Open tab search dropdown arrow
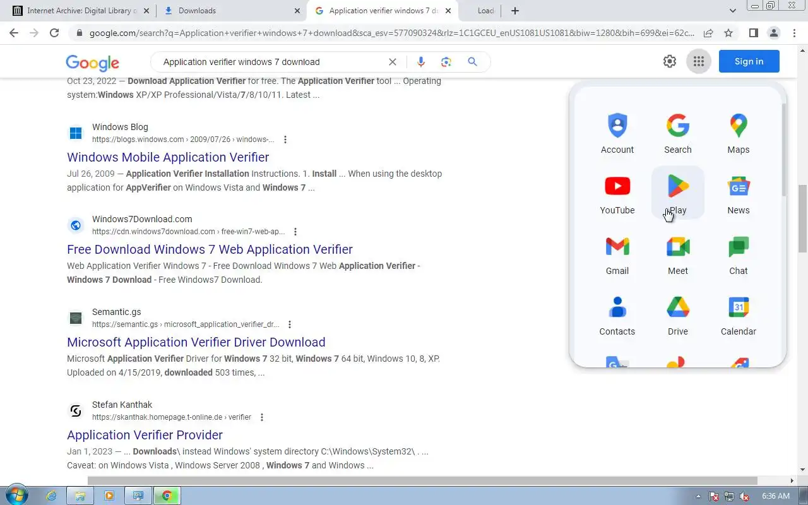The width and height of the screenshot is (808, 505). (x=733, y=11)
